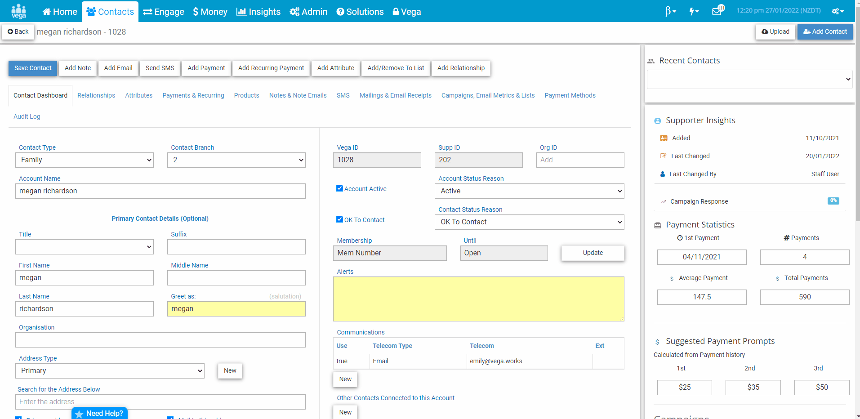Click the Add Recurring Payment button
Viewport: 860px width, 419px height.
click(271, 68)
